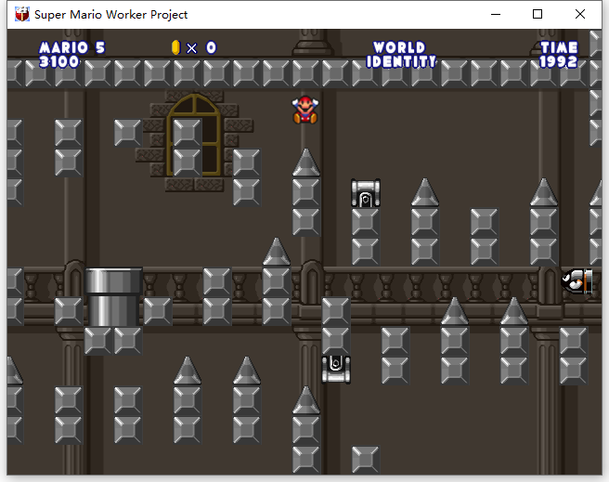This screenshot has width=609, height=482.
Task: Click the TIME 1992 counter
Action: click(x=559, y=55)
